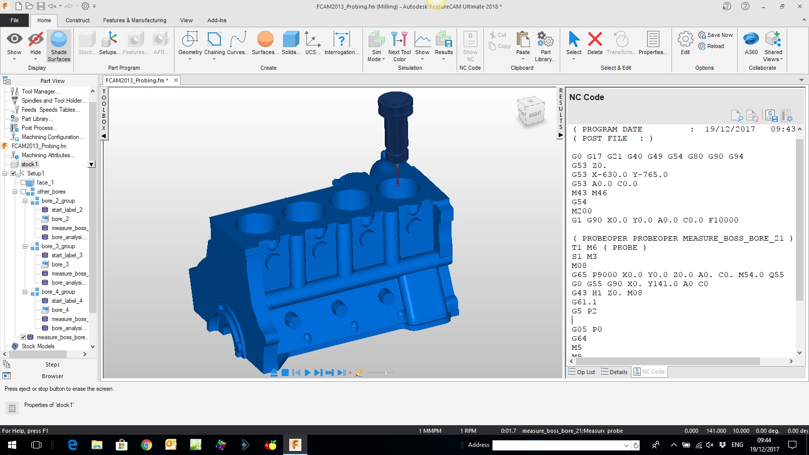This screenshot has width=809, height=455.
Task: Toggle the Setup1 checkbox
Action: (x=13, y=173)
